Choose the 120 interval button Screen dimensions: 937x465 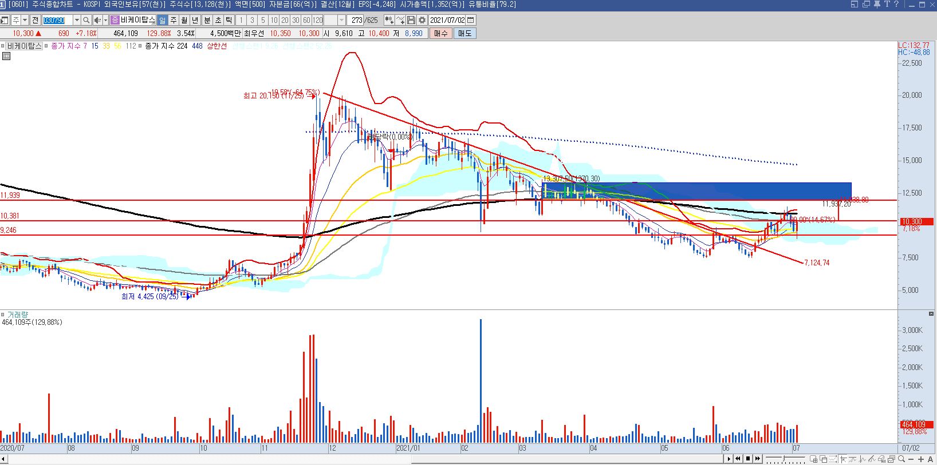317,20
